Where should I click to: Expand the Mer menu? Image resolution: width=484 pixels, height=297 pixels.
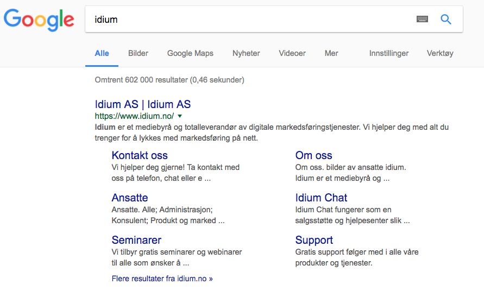point(331,53)
